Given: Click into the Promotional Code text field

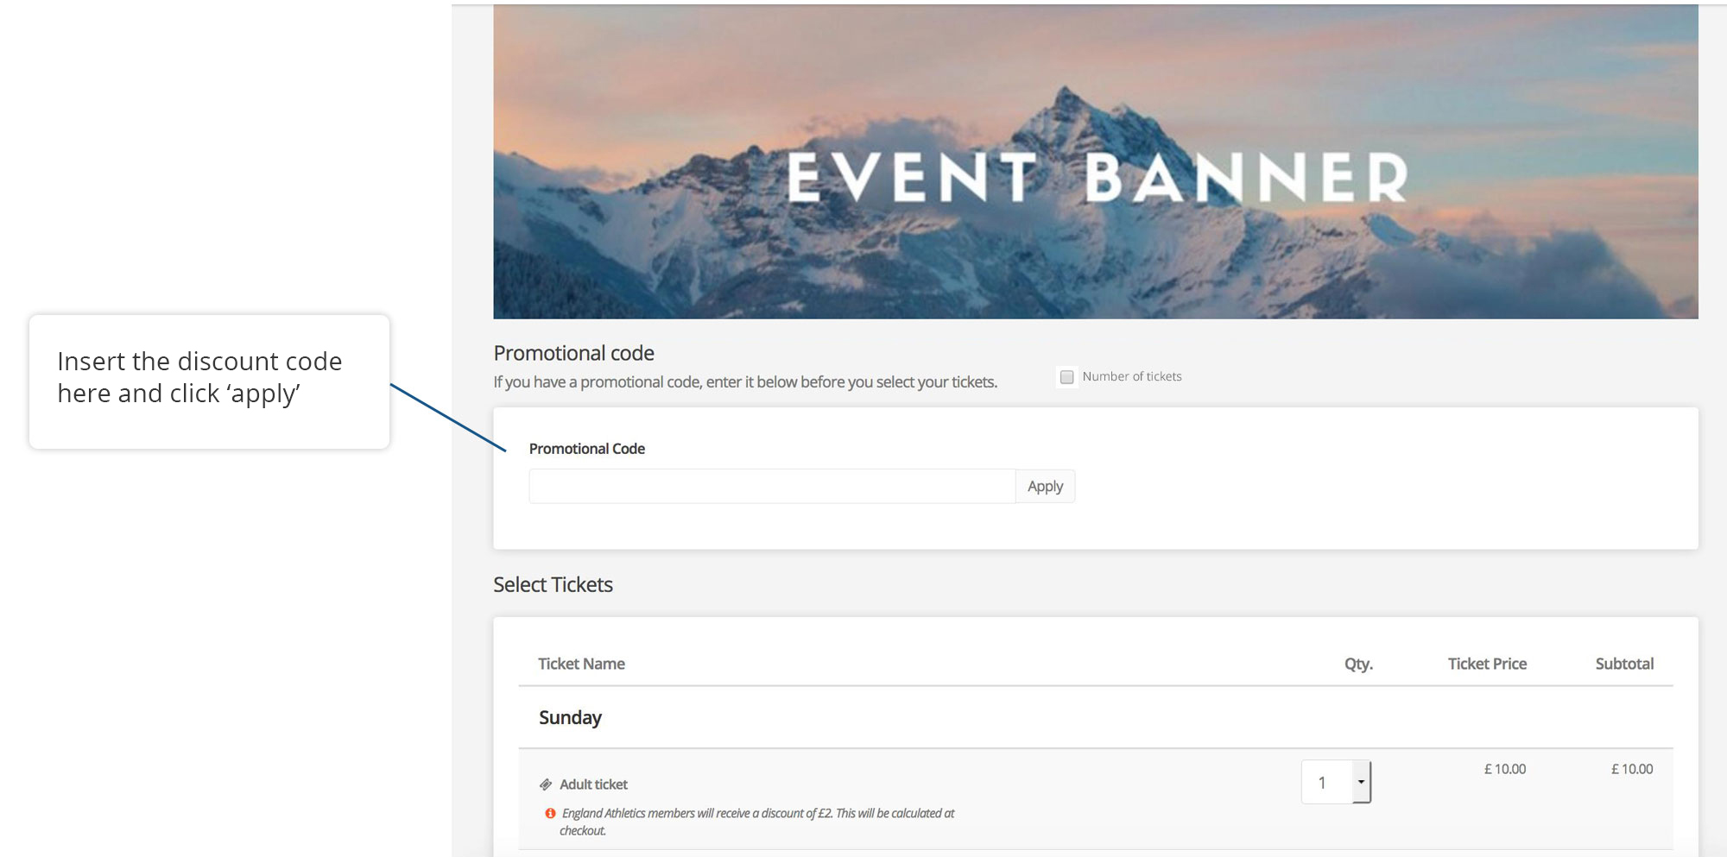Looking at the screenshot, I should coord(771,487).
